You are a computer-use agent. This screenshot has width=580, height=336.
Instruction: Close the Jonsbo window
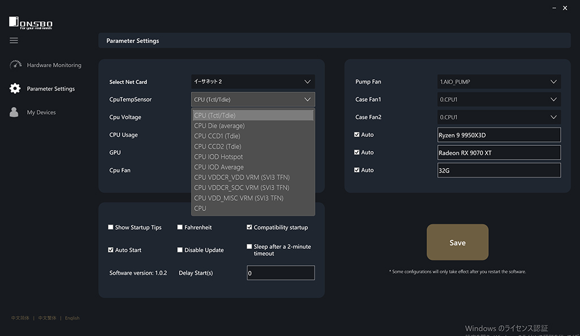(565, 8)
